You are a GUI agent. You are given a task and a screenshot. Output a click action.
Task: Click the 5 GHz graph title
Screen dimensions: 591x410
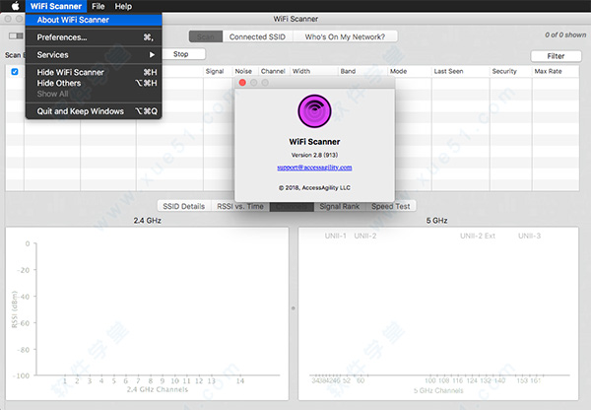coord(436,220)
